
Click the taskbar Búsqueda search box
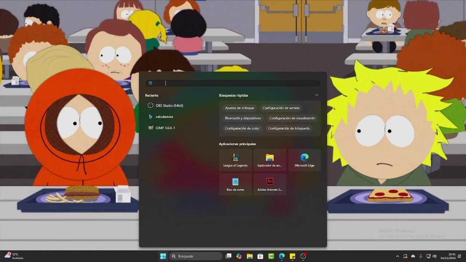coord(196,256)
